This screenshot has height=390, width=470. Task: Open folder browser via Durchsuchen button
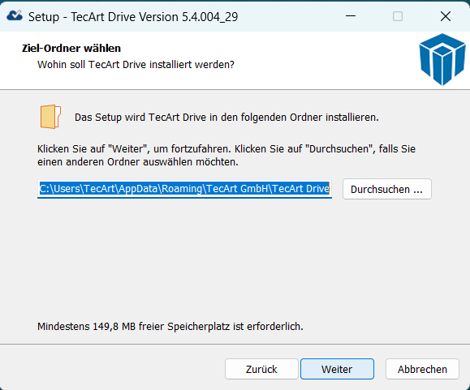click(387, 189)
